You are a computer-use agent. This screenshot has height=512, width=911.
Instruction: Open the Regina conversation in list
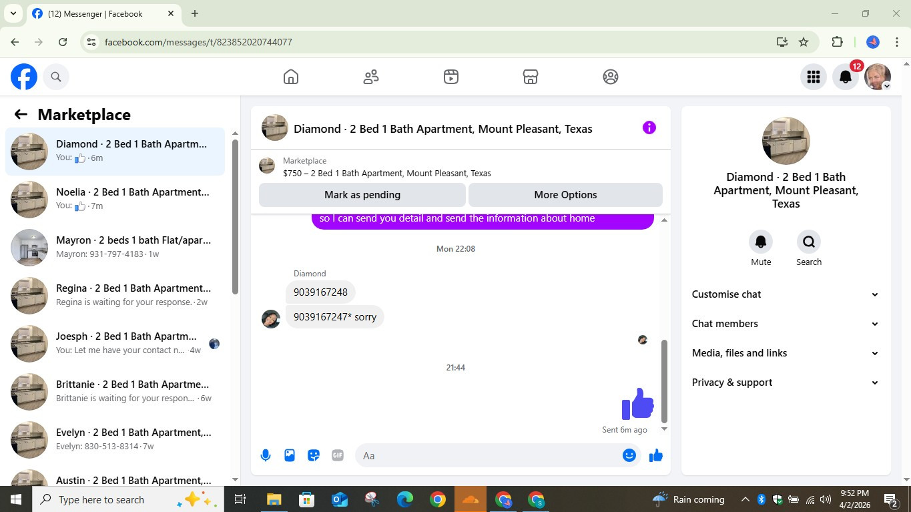pos(115,296)
